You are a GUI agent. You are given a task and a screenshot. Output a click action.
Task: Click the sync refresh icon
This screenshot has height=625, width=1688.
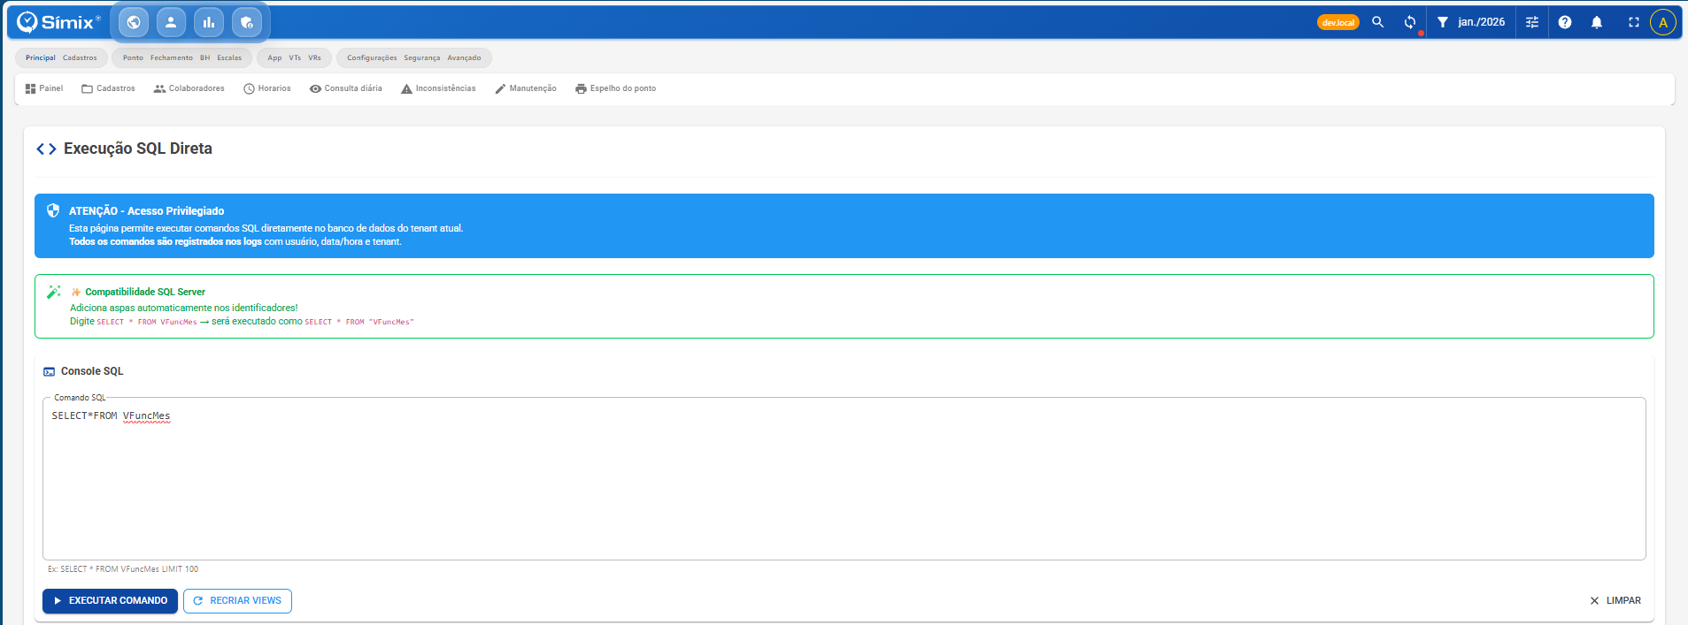point(1410,22)
